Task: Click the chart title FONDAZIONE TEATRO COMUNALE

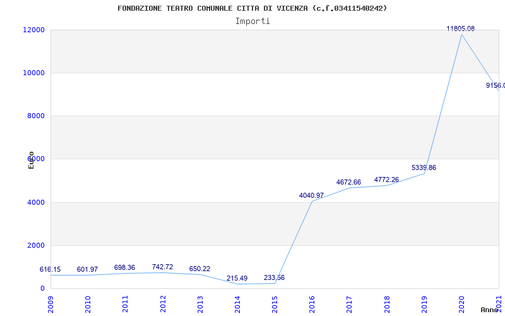Action: click(252, 8)
